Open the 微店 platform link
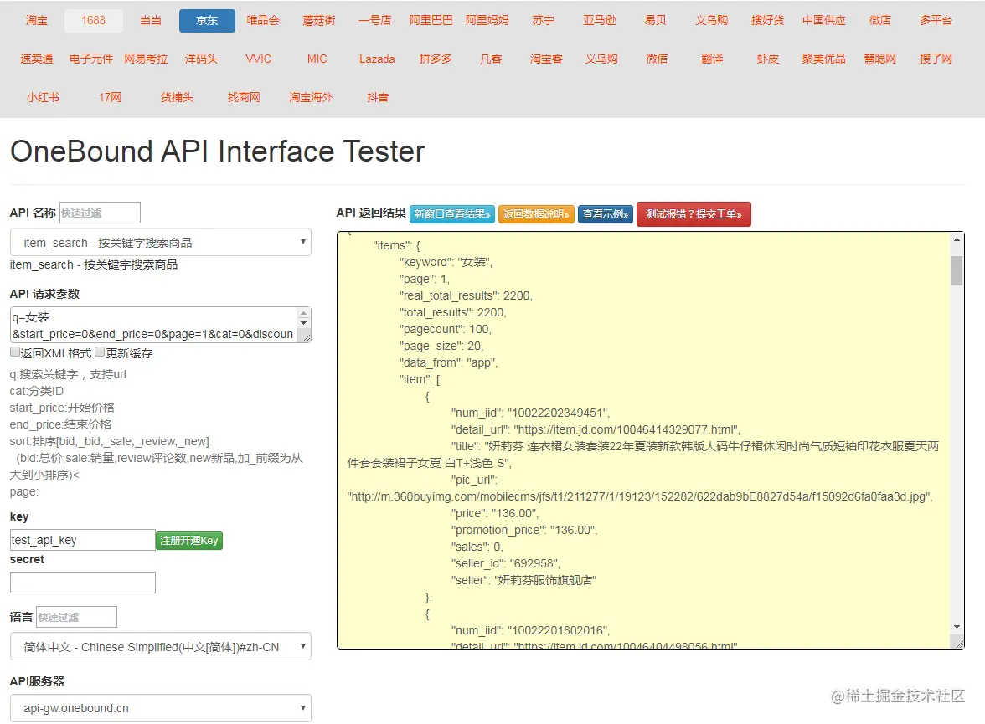985x724 pixels. click(x=880, y=21)
